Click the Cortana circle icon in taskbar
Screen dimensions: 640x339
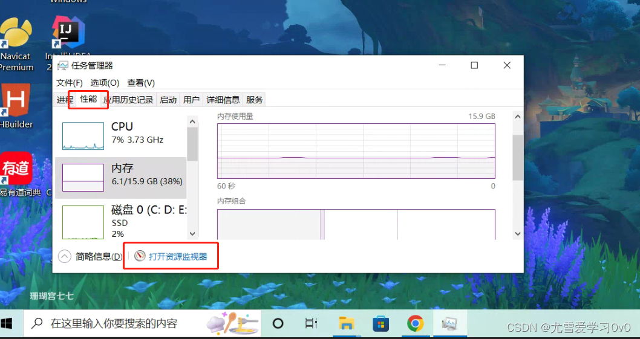coord(278,324)
